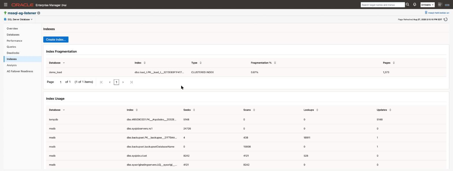This screenshot has width=453, height=171.
Task: Click the Create Index... button
Action: tap(56, 40)
